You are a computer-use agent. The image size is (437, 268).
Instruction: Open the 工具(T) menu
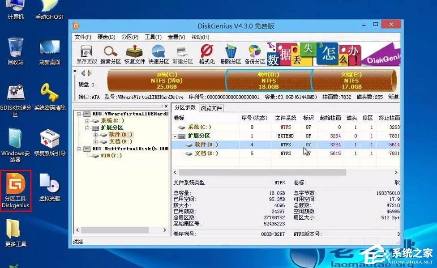[x=153, y=37]
